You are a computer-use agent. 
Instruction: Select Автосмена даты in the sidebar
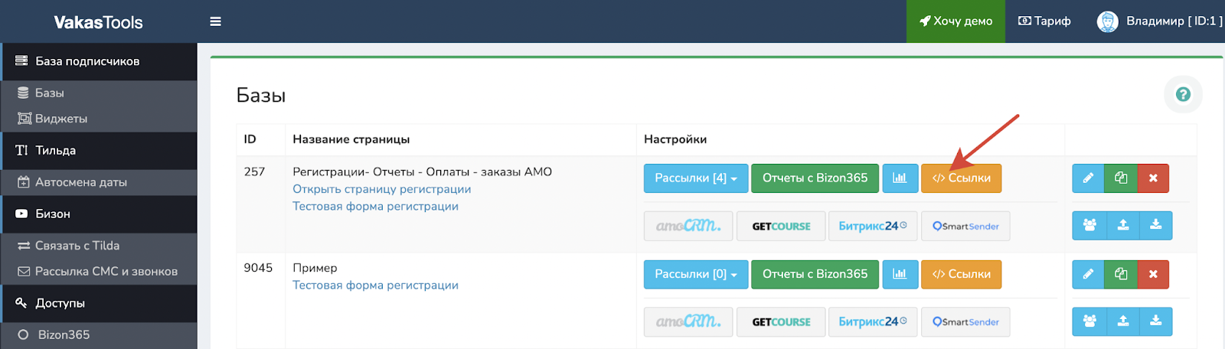coord(80,182)
